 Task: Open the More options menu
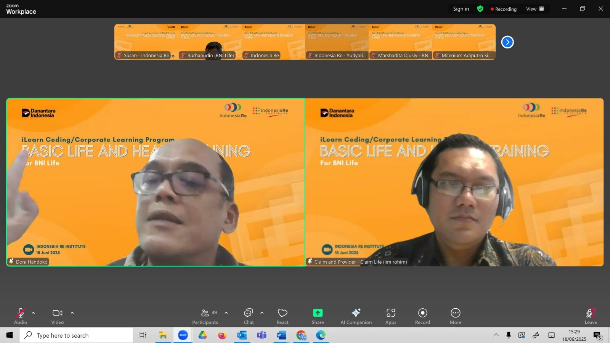456,316
